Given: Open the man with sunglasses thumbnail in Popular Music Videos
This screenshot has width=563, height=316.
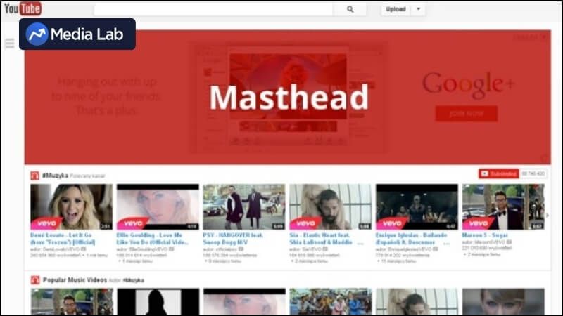Looking at the screenshot, I should click(x=72, y=301).
